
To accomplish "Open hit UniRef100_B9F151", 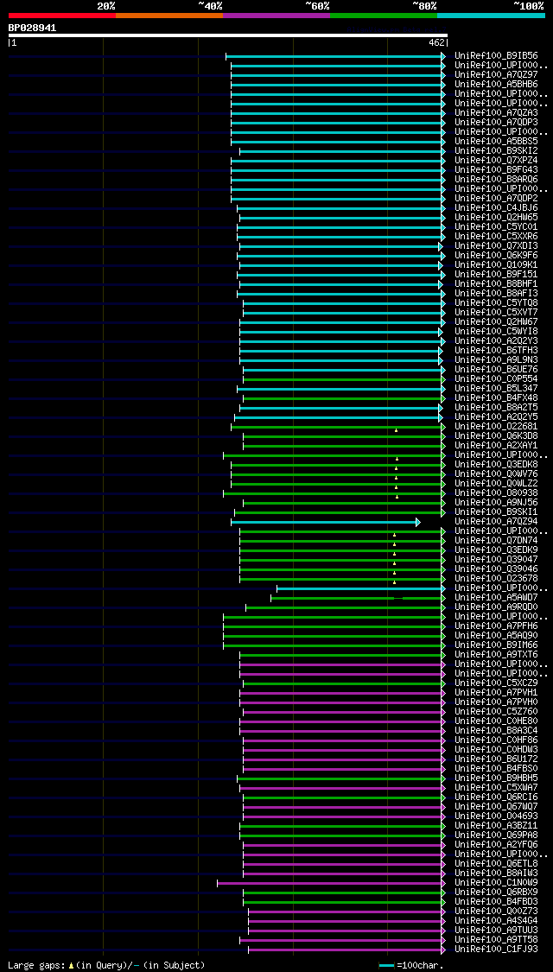I will (x=496, y=274).
